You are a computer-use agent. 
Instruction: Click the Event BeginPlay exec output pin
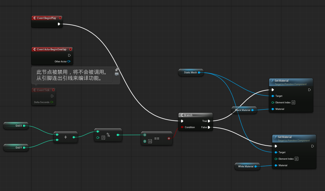[59, 24]
